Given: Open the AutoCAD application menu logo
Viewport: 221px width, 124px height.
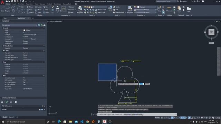Looking at the screenshot, I should pos(2,2).
